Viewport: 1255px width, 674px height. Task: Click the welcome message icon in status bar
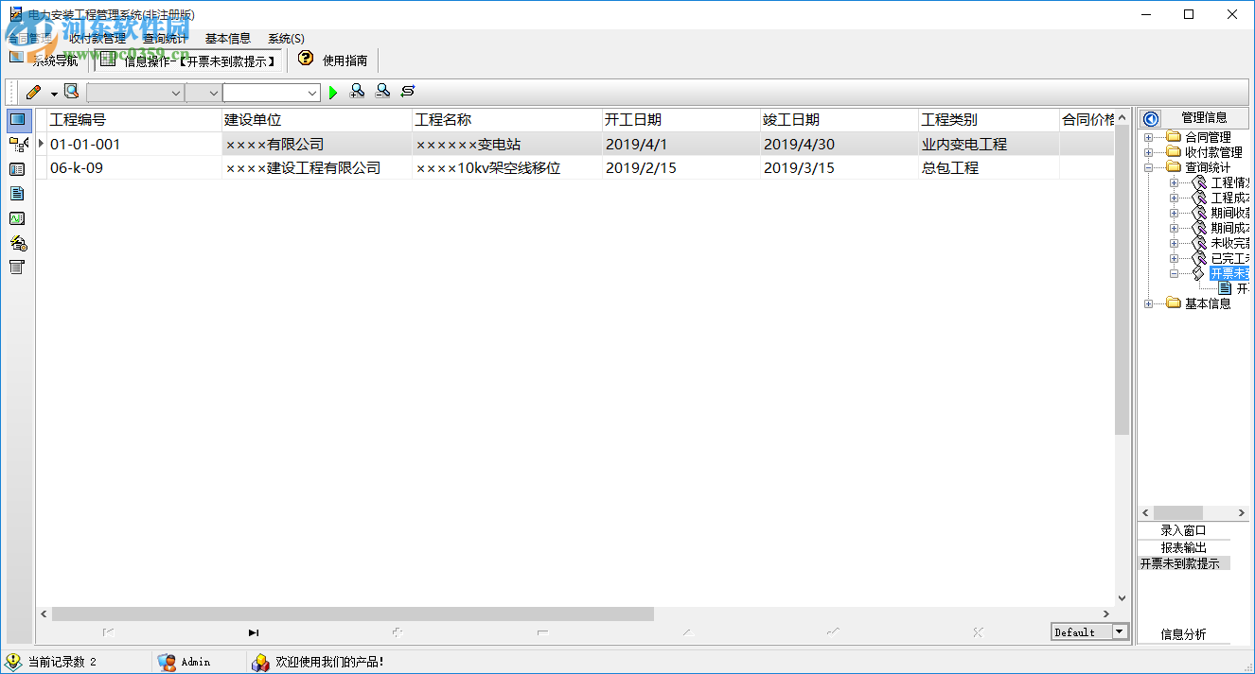[x=260, y=663]
